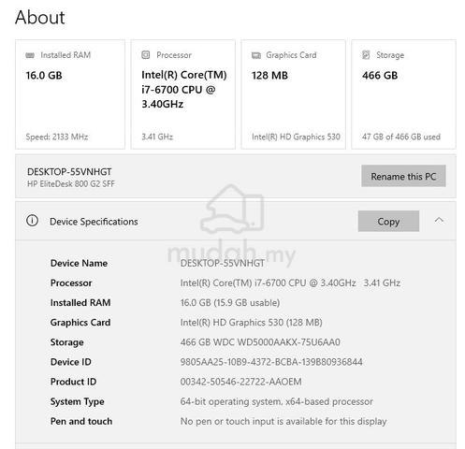Click the Device ID label

(71, 362)
